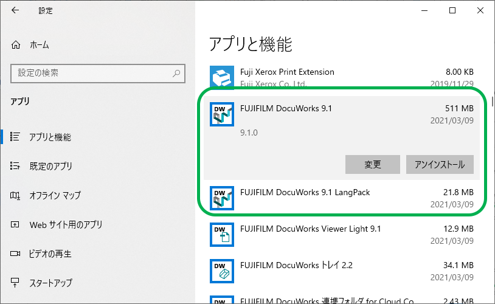Maximize the 設定 window
The height and width of the screenshot is (304, 495).
tap(452, 10)
